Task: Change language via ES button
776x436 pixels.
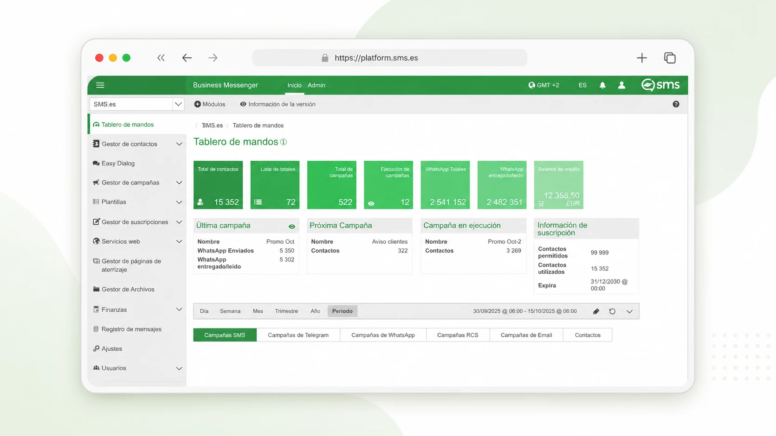Action: [x=582, y=85]
